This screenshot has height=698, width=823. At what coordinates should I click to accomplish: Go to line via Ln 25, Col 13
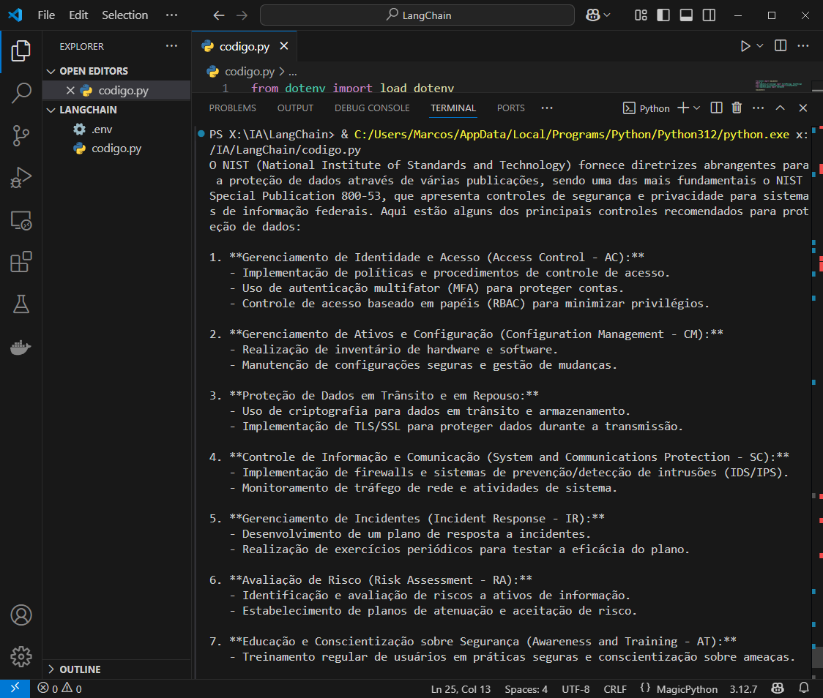[461, 689]
